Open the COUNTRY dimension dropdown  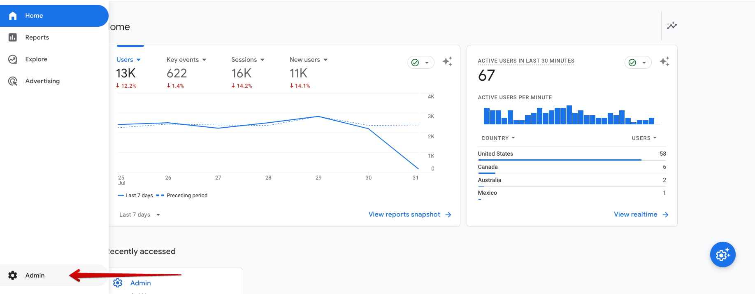(498, 138)
